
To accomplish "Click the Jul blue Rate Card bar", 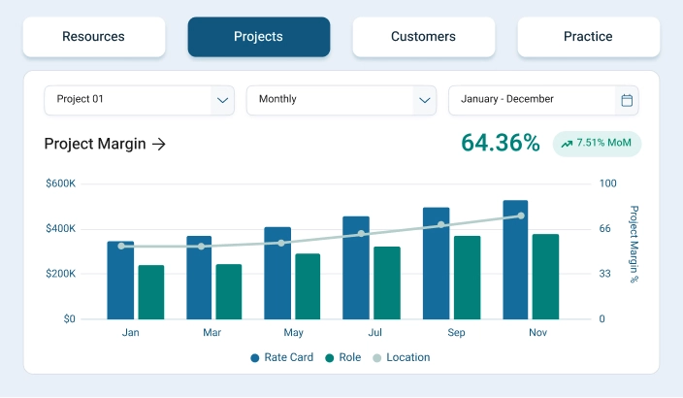I will point(356,268).
